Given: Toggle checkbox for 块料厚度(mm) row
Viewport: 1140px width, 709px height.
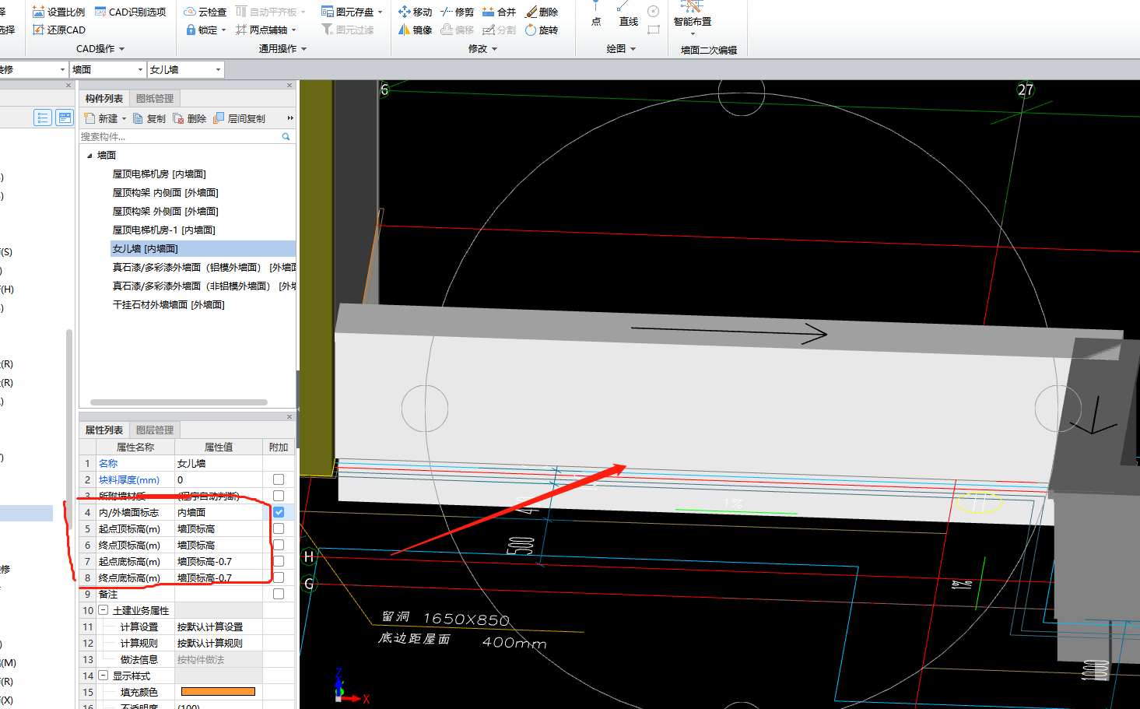Looking at the screenshot, I should [x=279, y=479].
